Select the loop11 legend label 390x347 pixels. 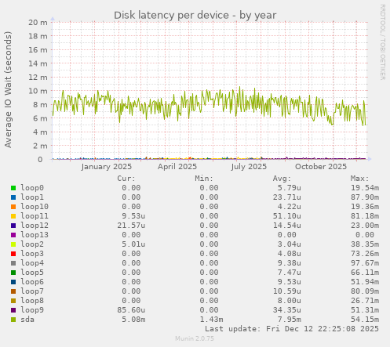point(35,216)
